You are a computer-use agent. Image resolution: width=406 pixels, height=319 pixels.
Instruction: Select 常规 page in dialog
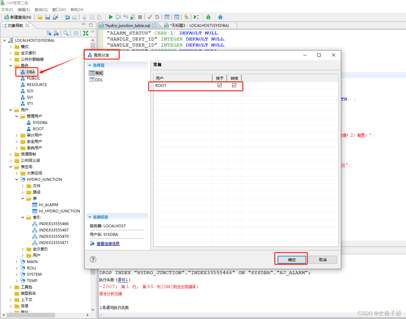[x=96, y=73]
